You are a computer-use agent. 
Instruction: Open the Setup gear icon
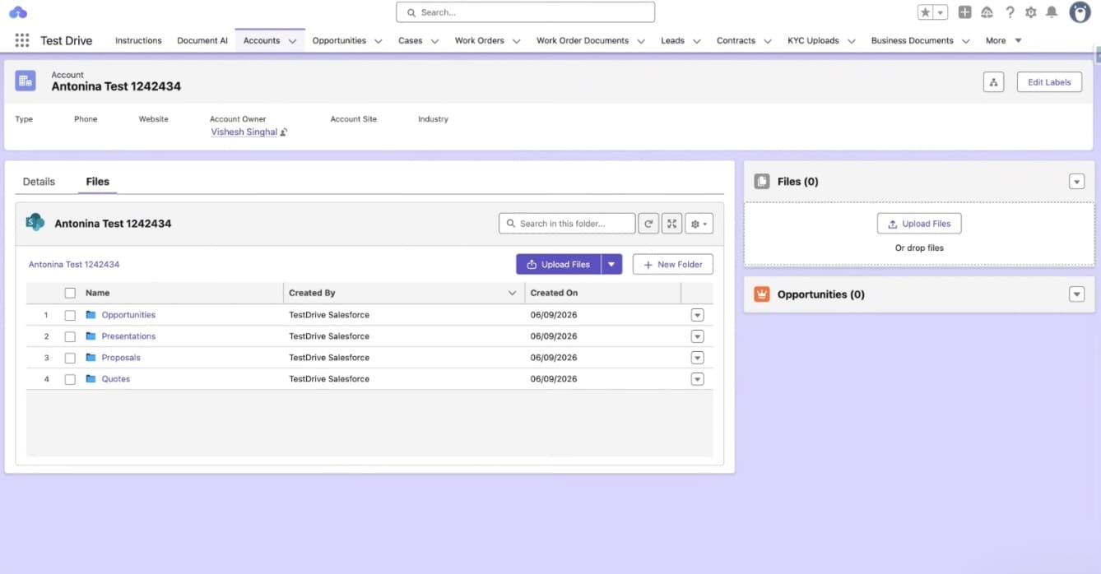tap(1031, 12)
